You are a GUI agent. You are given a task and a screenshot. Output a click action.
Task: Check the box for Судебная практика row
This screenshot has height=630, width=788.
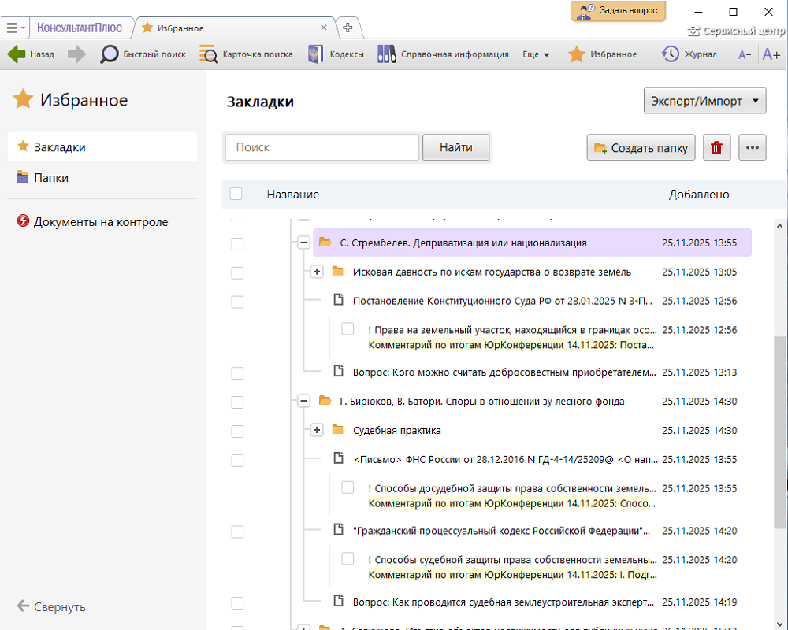click(237, 431)
